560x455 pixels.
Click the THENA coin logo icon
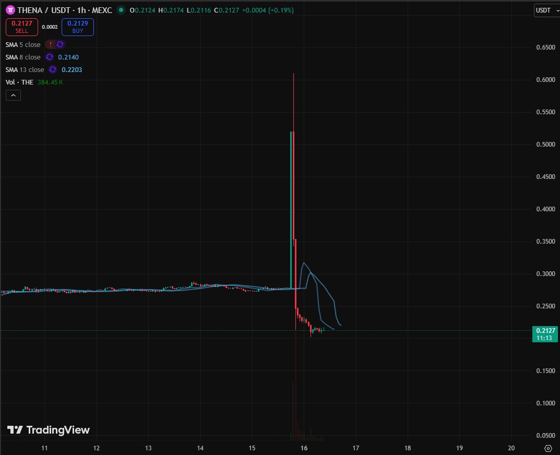coord(10,10)
